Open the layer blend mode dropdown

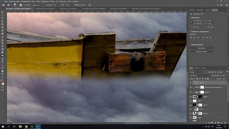pos(200,76)
